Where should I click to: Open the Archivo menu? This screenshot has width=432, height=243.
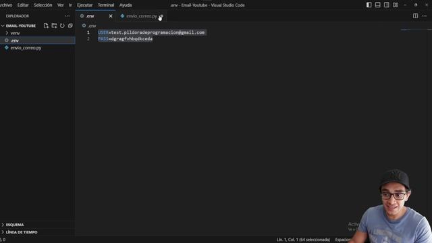[x=6, y=5]
